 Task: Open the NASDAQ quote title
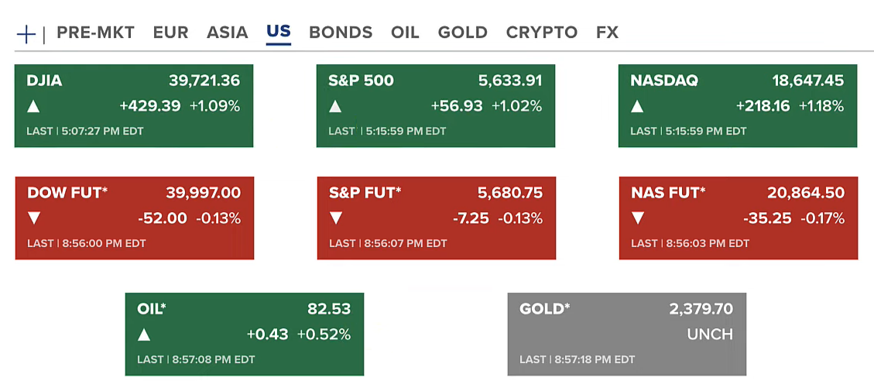664,81
